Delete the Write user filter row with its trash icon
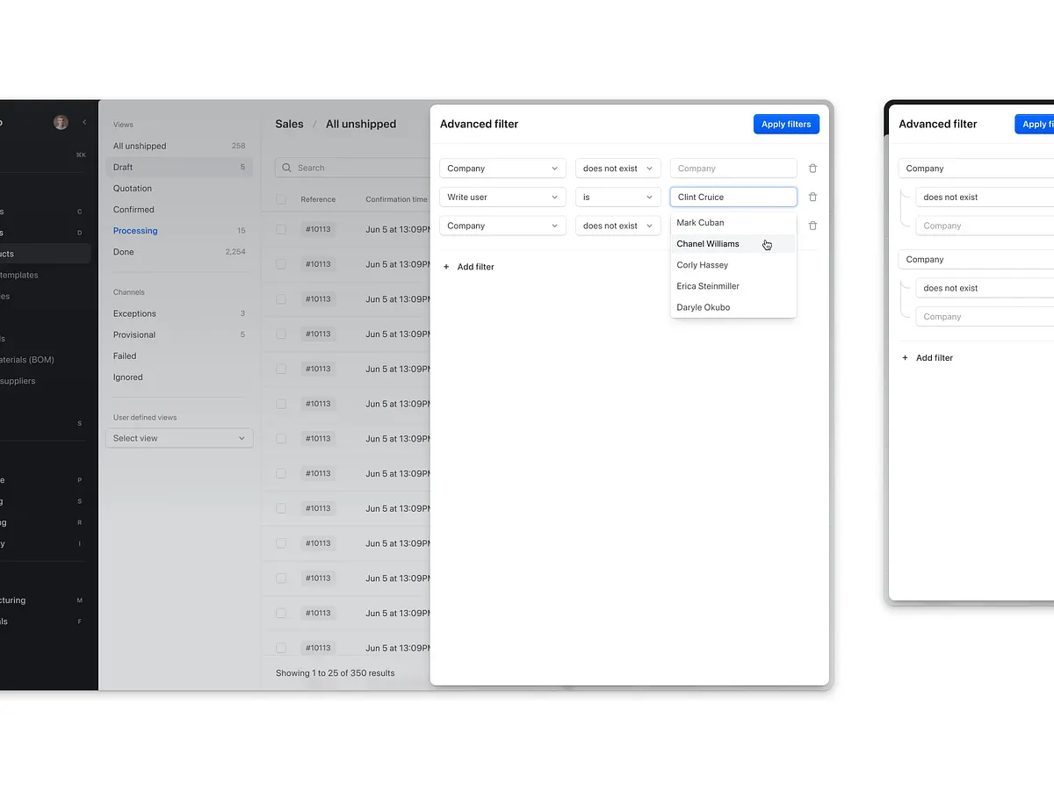Image resolution: width=1054 pixels, height=790 pixels. coord(812,197)
